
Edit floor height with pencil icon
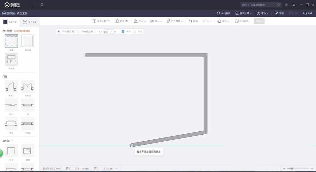tap(95, 169)
